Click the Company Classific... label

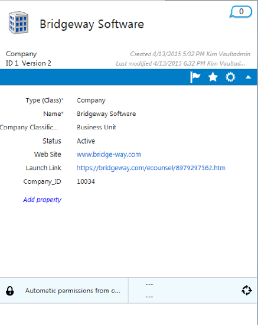[29, 127]
